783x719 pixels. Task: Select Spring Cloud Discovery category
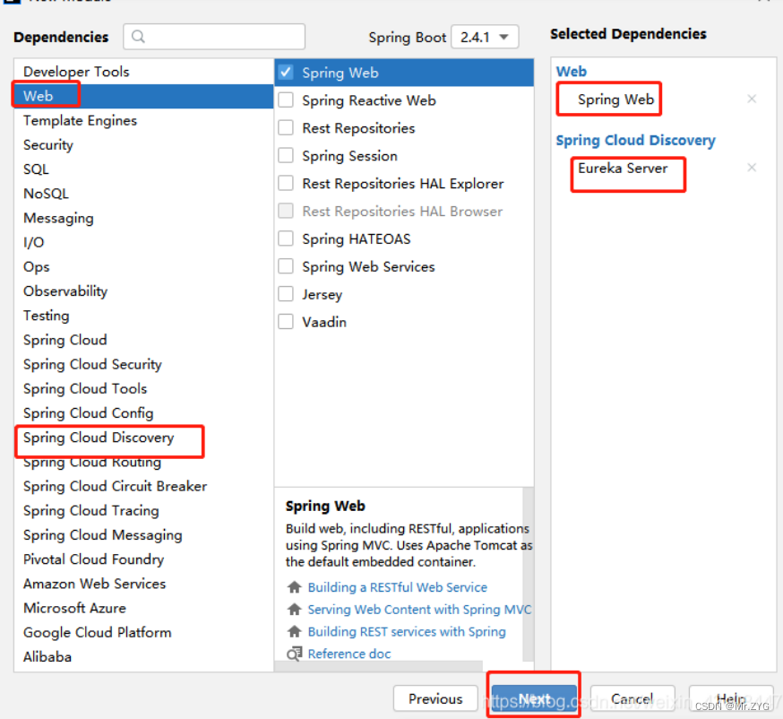(x=144, y=437)
